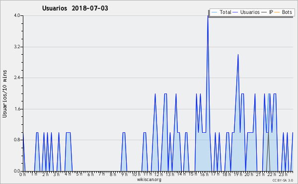Click the 5 h x-axis label

tap(79, 174)
